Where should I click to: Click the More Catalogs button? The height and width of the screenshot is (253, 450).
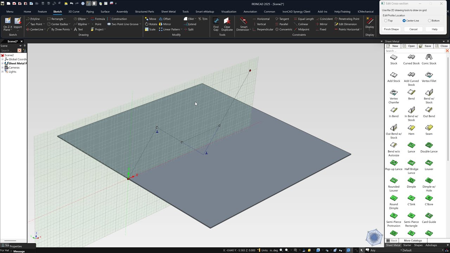pyautogui.click(x=413, y=241)
